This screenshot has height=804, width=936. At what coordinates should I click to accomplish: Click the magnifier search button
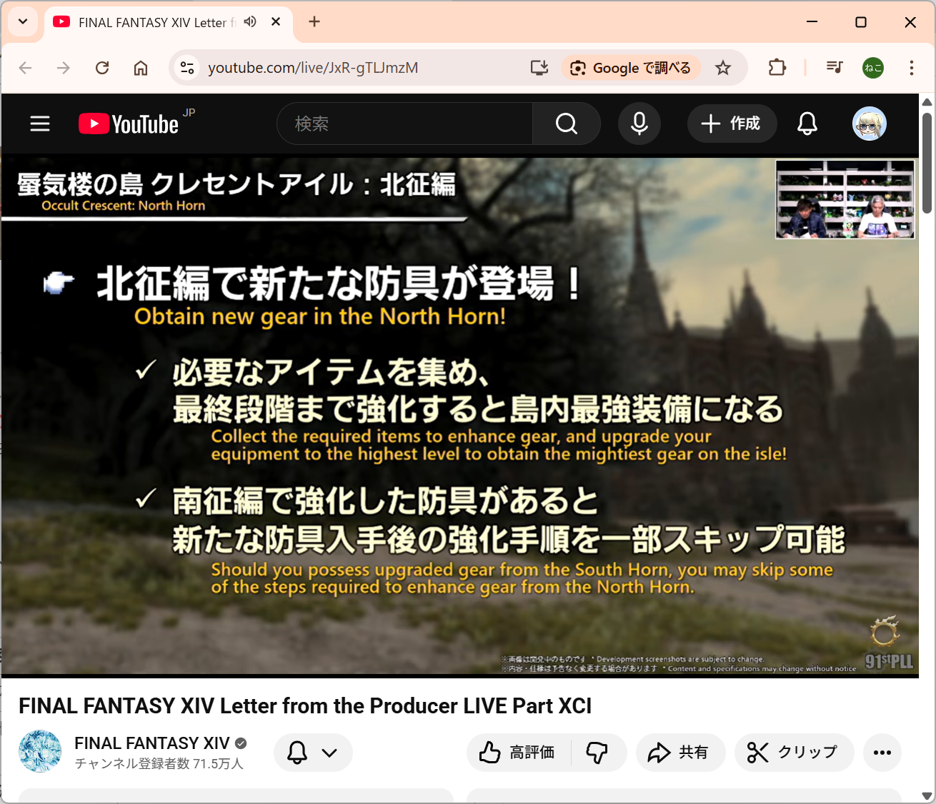click(x=566, y=124)
